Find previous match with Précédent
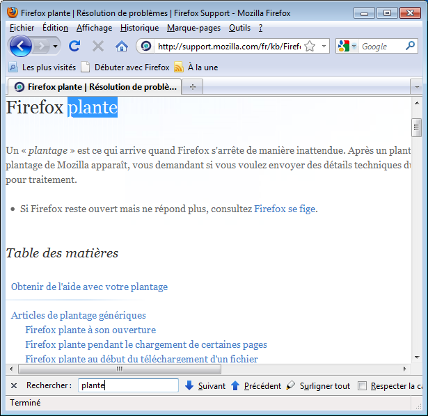This screenshot has height=416, width=428. pos(256,385)
